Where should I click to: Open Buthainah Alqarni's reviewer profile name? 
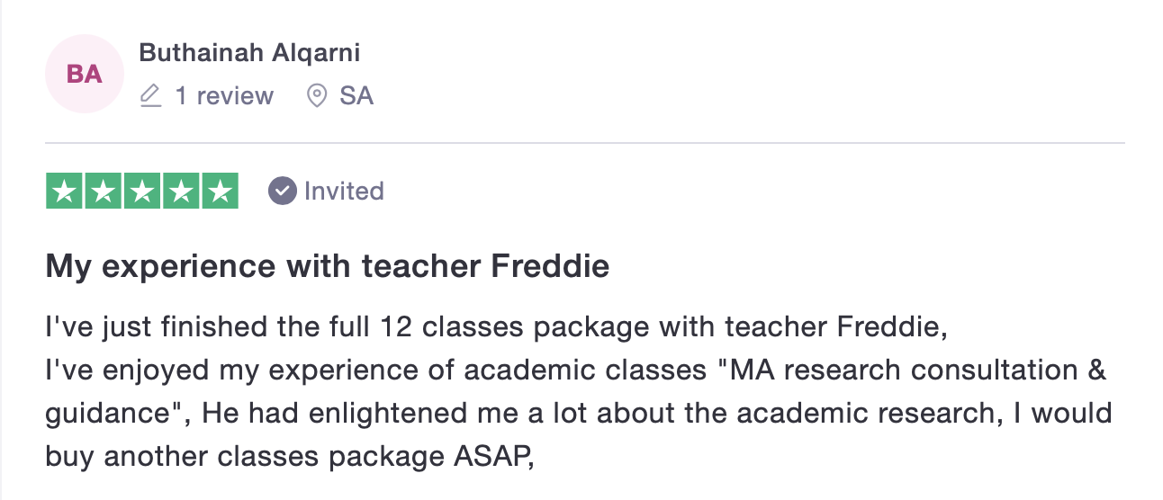[249, 53]
